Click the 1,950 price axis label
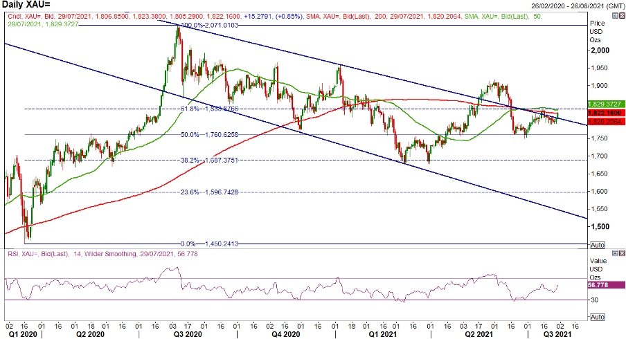 click(x=599, y=68)
